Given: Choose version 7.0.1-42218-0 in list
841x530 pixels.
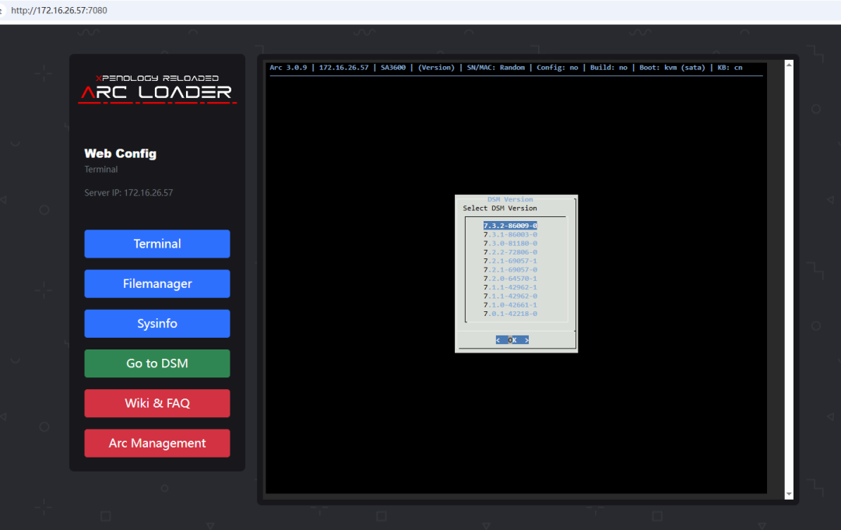Looking at the screenshot, I should click(510, 314).
